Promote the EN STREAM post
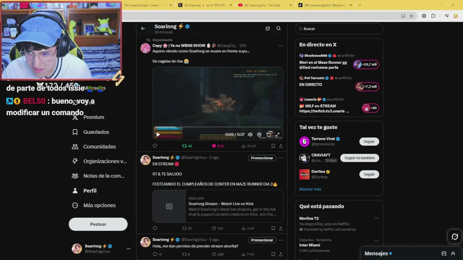Viewport: 463px width, 260px height. pos(262,158)
